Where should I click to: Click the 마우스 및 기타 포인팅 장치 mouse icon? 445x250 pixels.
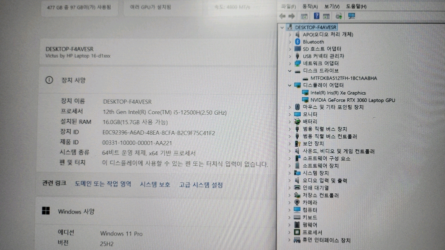297,107
